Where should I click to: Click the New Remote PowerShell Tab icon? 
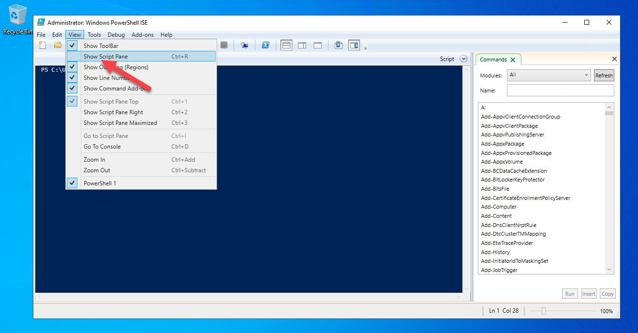(245, 45)
